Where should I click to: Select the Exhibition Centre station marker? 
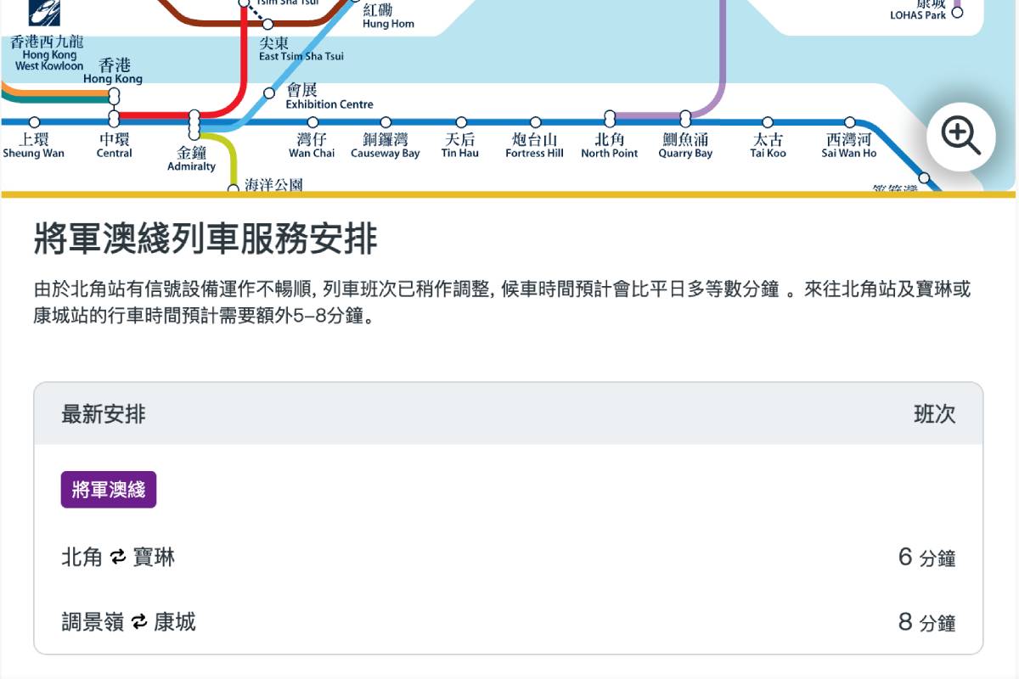[269, 93]
